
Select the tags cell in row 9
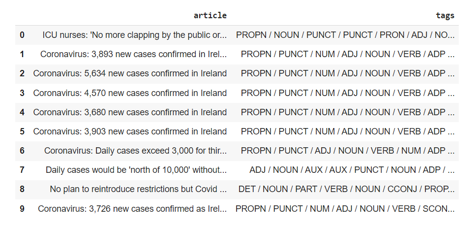345,209
